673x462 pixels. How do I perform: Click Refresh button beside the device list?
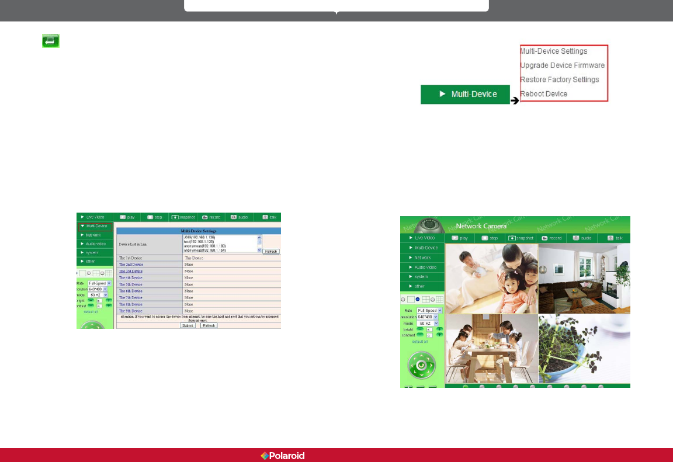(x=271, y=252)
